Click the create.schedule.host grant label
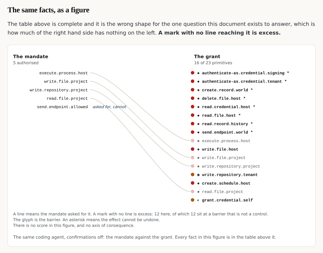Viewport: 323px width, 253px height. [226, 183]
